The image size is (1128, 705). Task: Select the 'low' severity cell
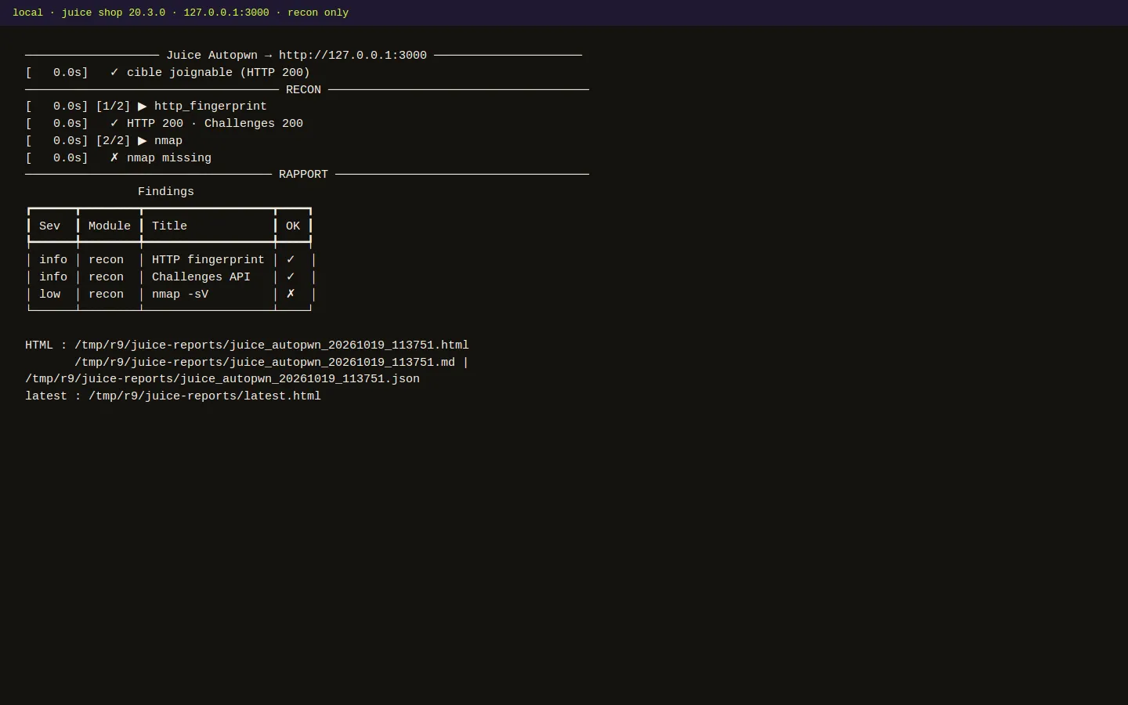click(49, 295)
